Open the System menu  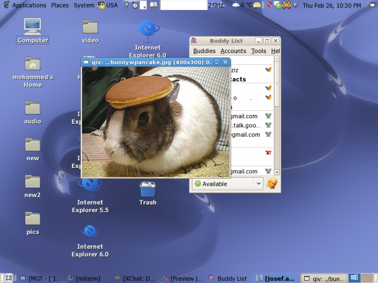tap(84, 5)
